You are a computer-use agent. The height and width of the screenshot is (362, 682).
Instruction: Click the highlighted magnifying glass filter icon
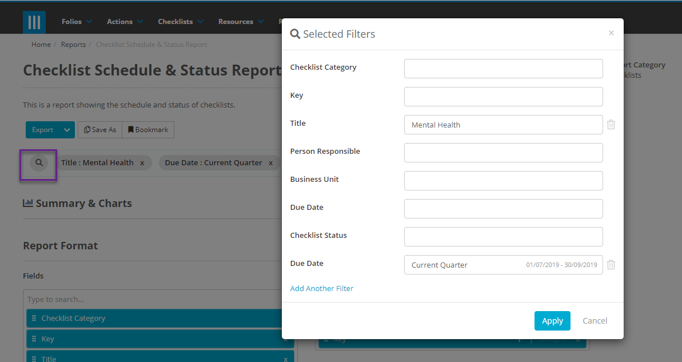(x=38, y=162)
